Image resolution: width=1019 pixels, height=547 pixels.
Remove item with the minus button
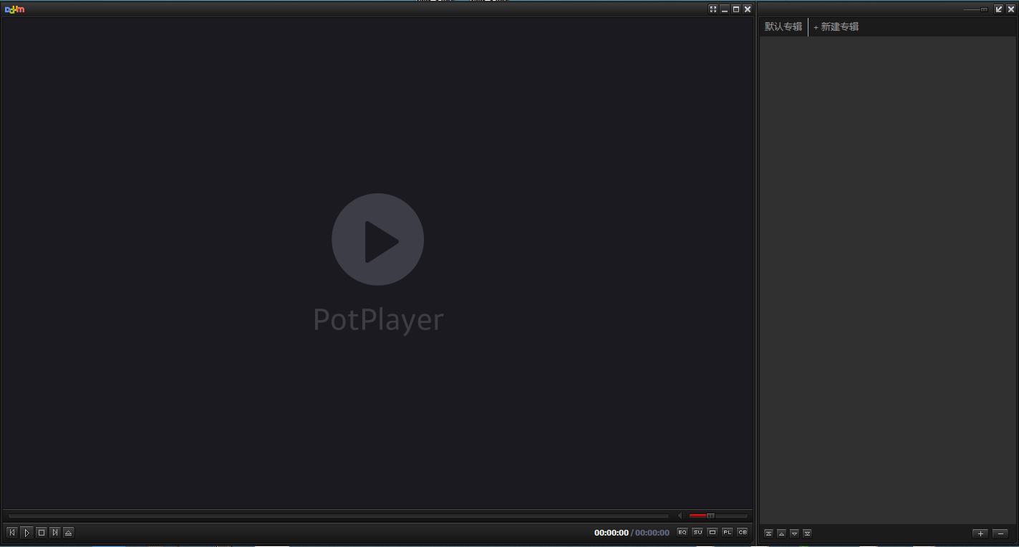1000,533
